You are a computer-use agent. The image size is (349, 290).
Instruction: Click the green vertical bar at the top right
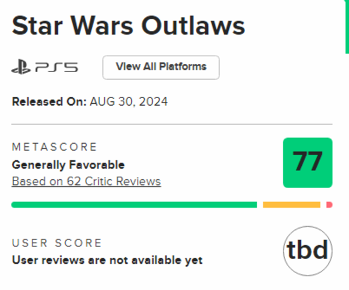click(x=347, y=27)
